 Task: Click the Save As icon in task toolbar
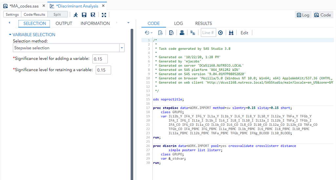click(x=93, y=15)
